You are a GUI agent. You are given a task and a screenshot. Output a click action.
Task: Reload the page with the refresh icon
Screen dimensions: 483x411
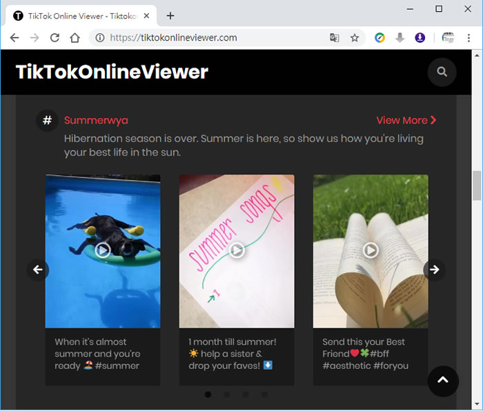click(55, 38)
